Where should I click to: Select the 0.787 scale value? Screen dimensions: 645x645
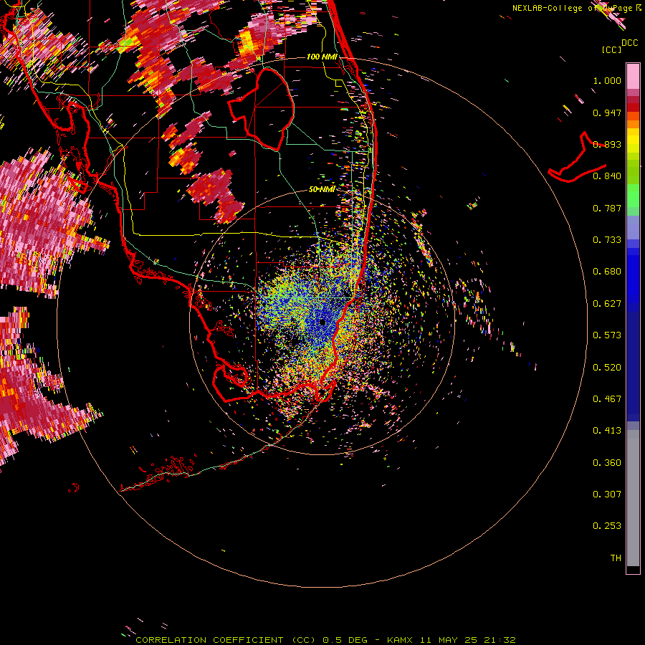(x=607, y=208)
